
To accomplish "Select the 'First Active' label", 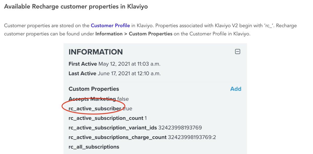I will (83, 64).
